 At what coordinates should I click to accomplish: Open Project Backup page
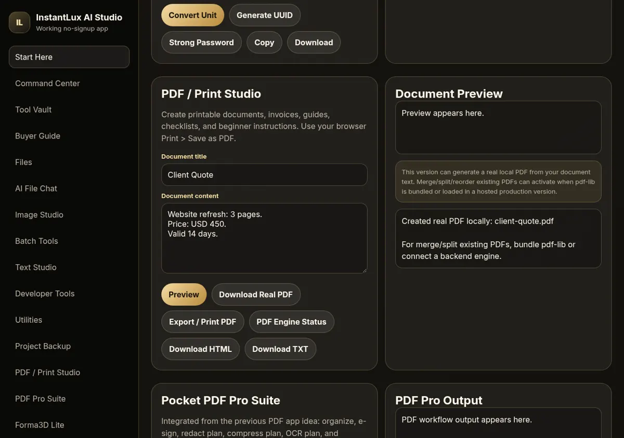(x=69, y=346)
